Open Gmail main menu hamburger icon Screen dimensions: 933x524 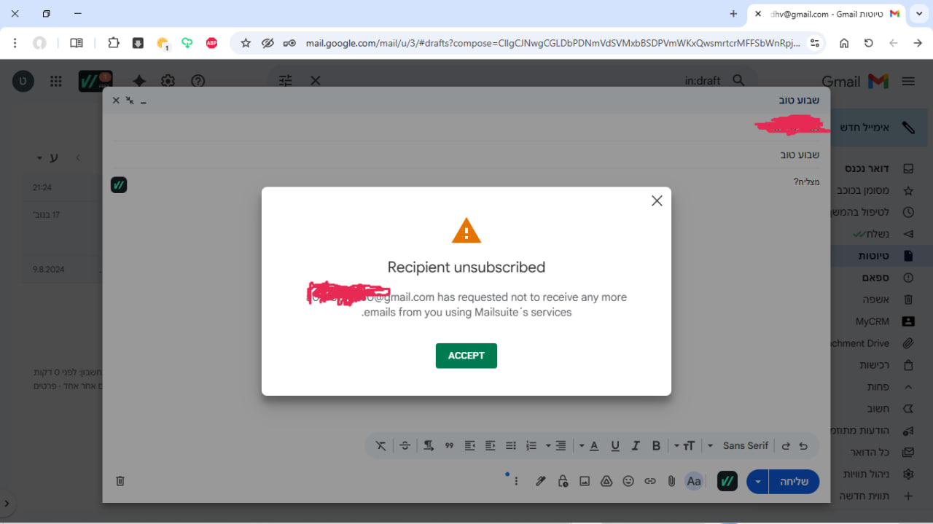[x=908, y=81]
